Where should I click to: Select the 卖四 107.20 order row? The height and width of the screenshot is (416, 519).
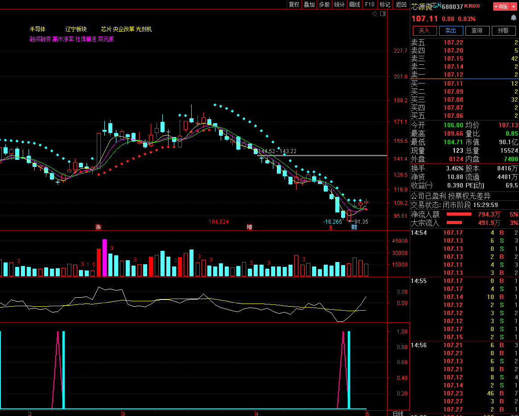[x=465, y=50]
